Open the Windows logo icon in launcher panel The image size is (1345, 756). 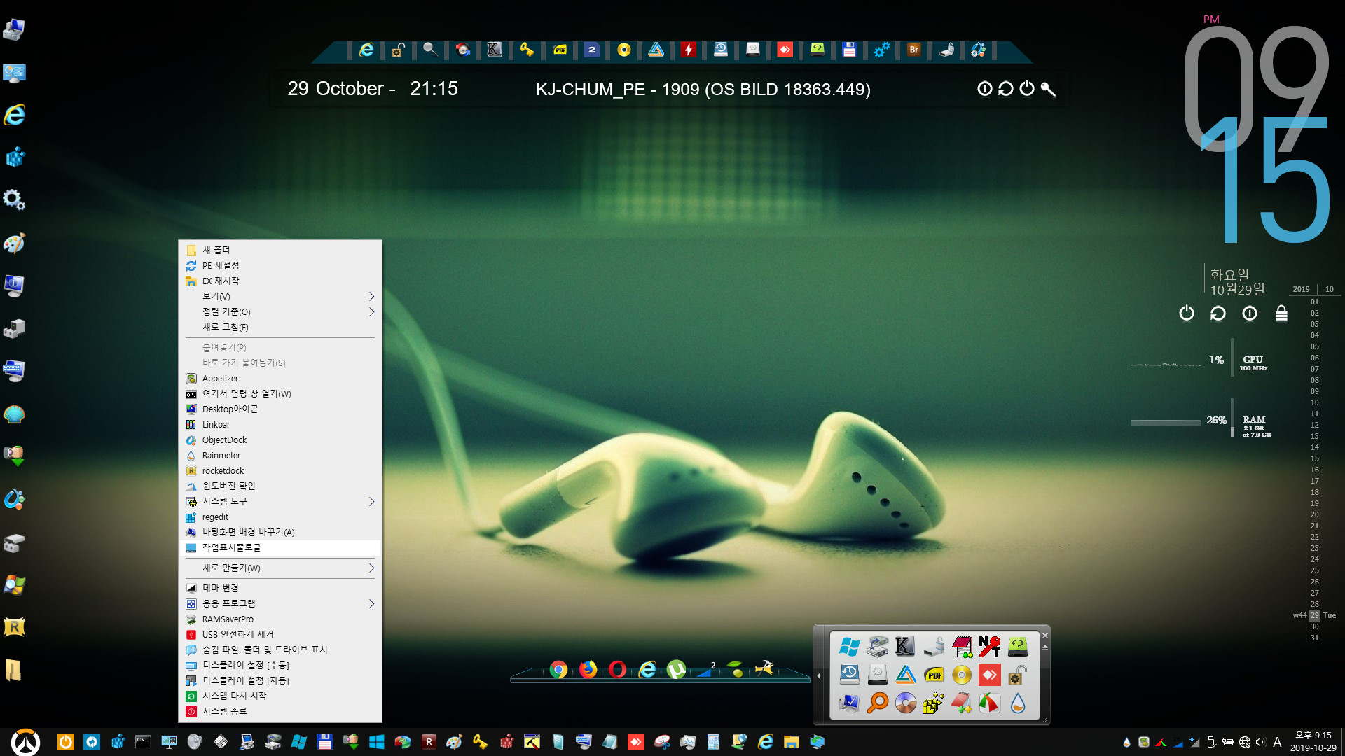click(849, 646)
